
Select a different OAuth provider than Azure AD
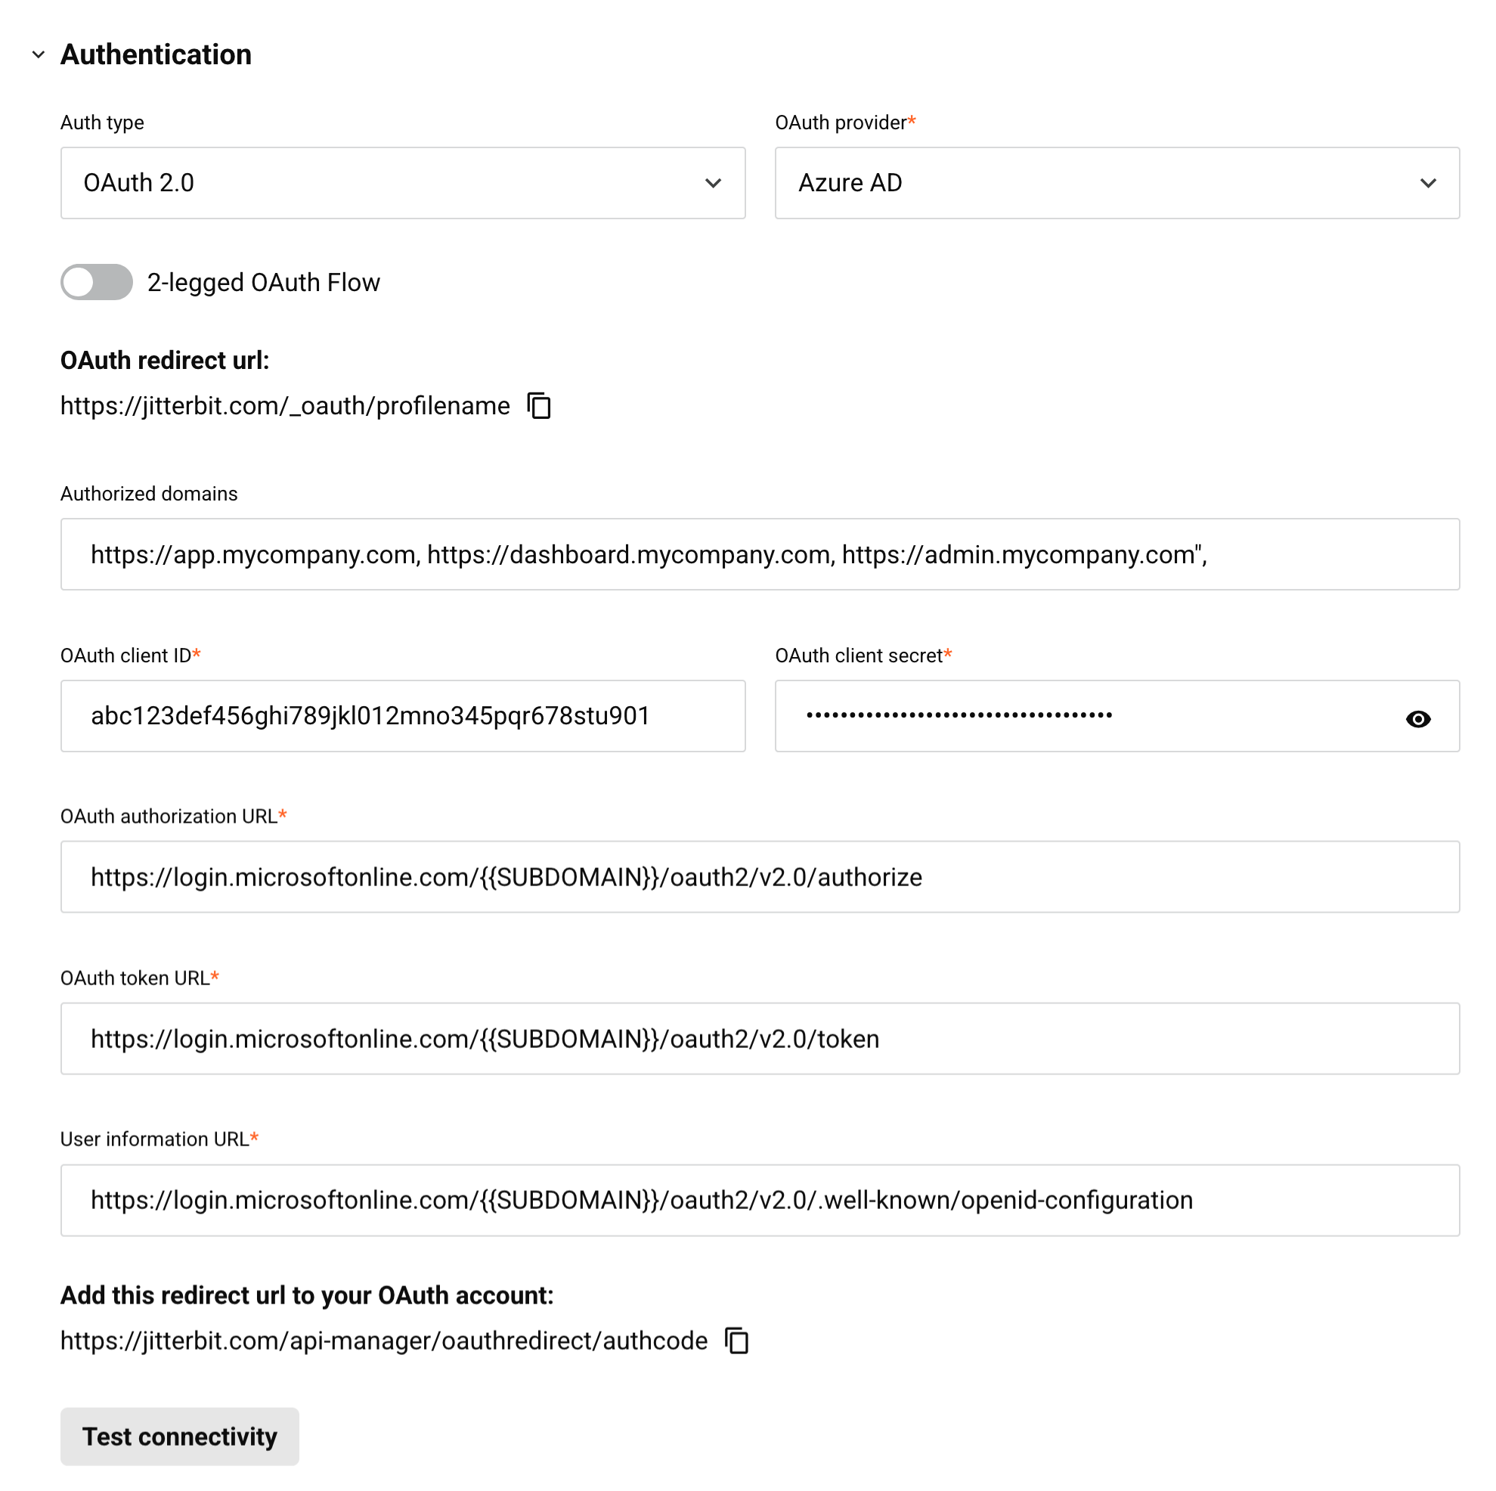(x=1115, y=184)
